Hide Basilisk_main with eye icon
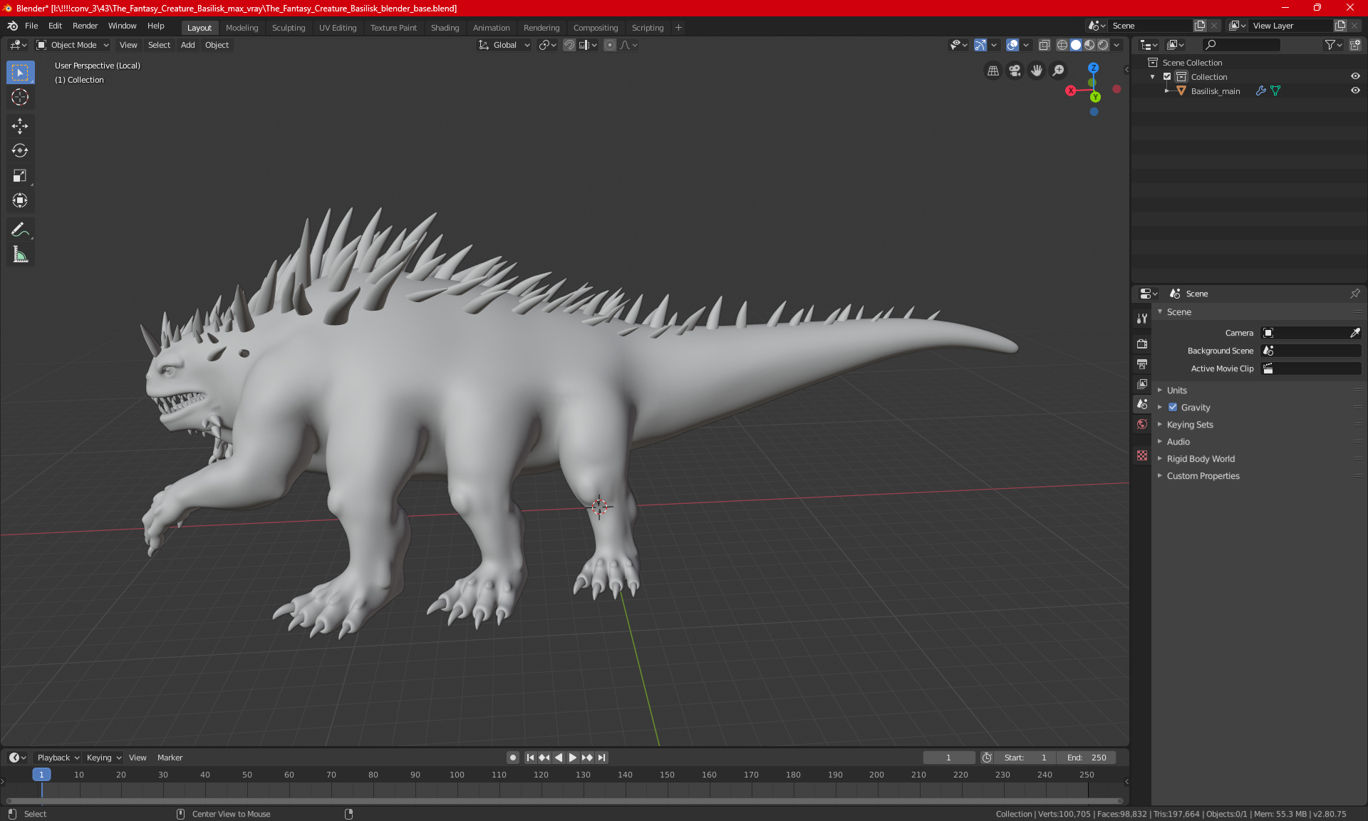Screen dimensions: 1368x821 click(1355, 91)
